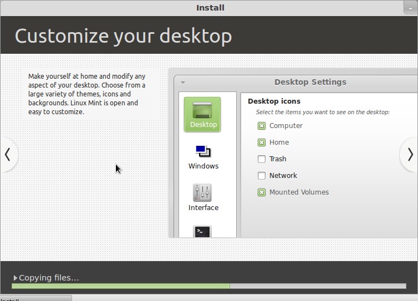This screenshot has height=301, width=418.
Task: Uncheck the Computer desktop icon checkbox
Action: [x=262, y=126]
